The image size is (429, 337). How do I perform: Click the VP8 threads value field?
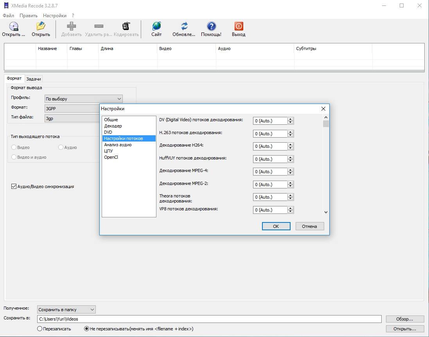(270, 210)
